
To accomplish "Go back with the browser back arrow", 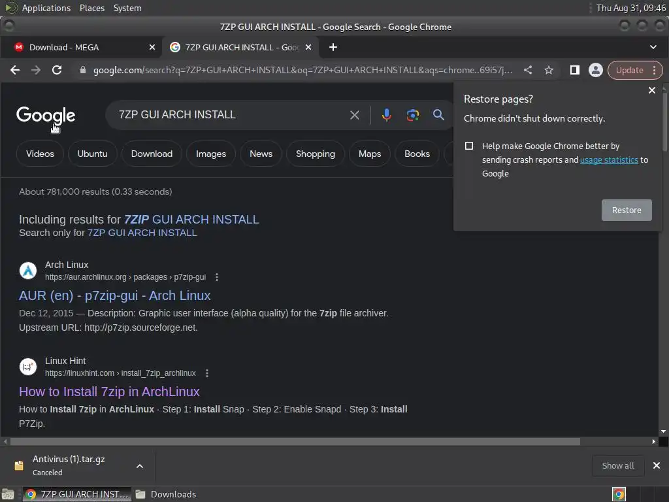I will tap(15, 70).
